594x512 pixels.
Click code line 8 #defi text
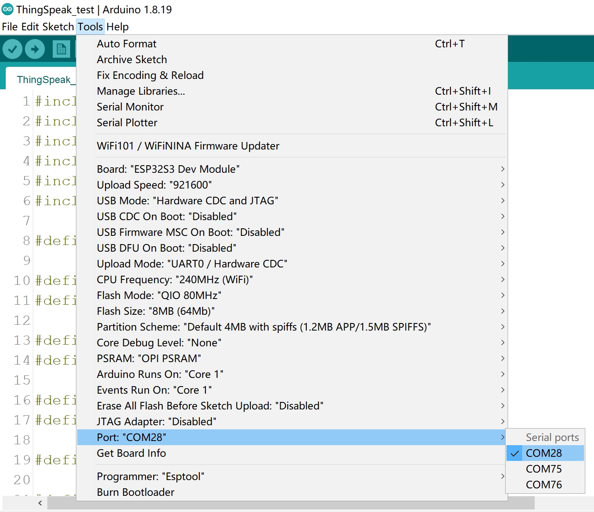coord(56,240)
